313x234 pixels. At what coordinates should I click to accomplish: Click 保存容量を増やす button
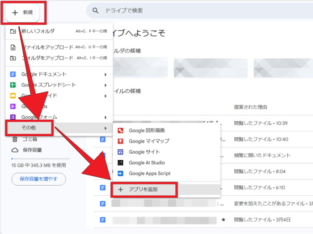tap(38, 179)
